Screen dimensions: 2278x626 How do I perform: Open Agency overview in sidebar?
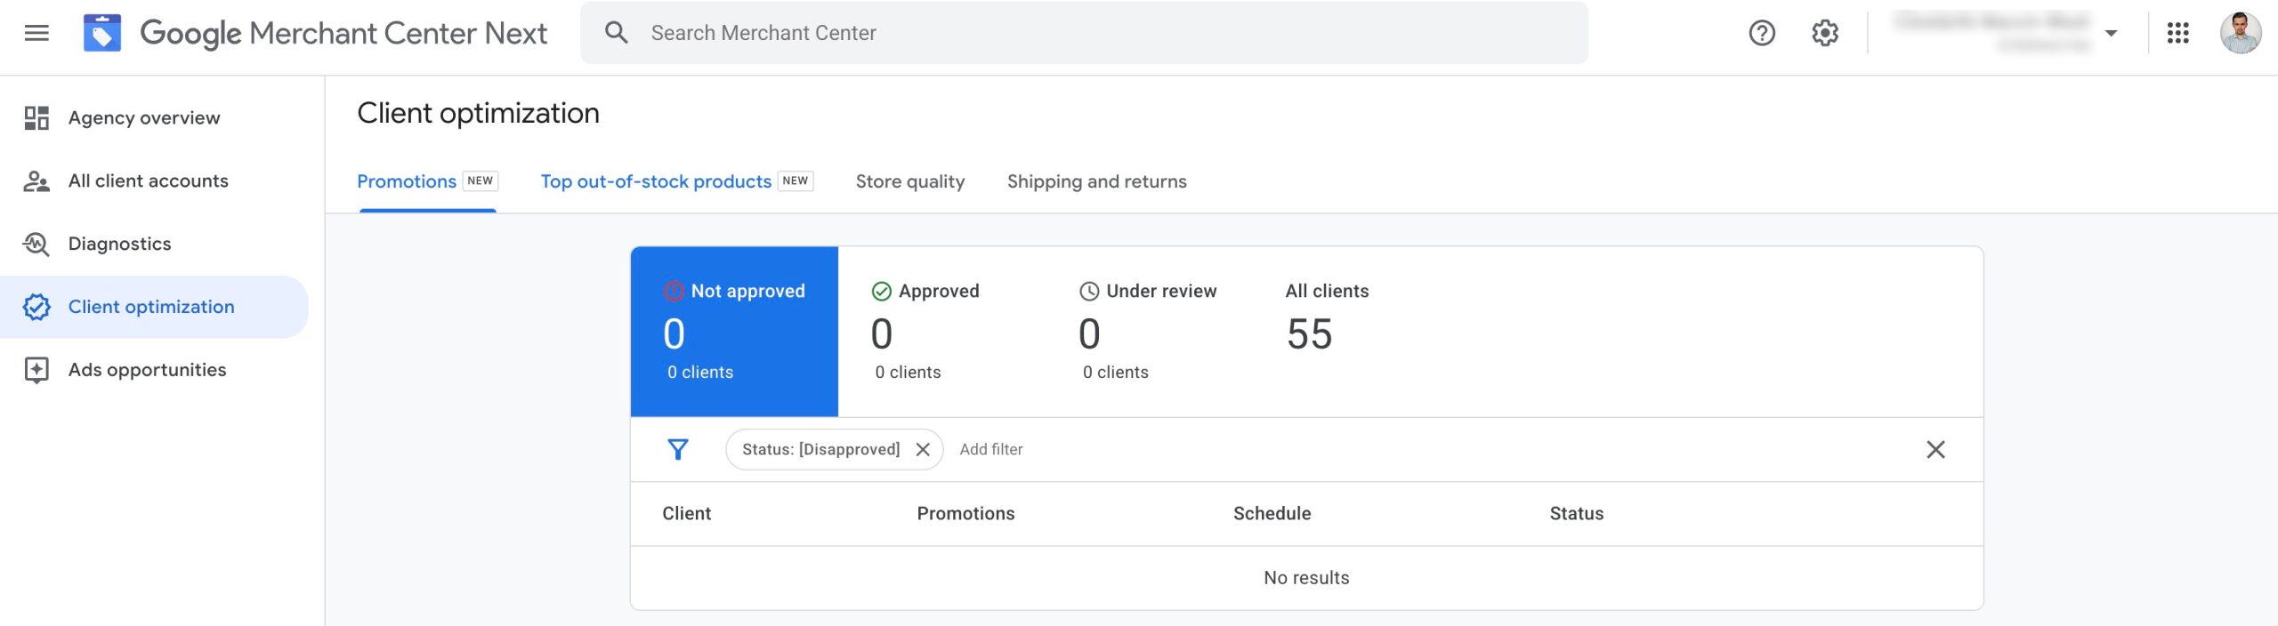click(x=154, y=117)
